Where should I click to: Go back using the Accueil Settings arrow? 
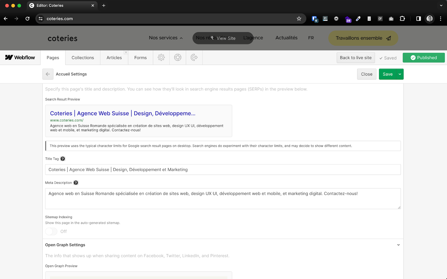point(48,74)
